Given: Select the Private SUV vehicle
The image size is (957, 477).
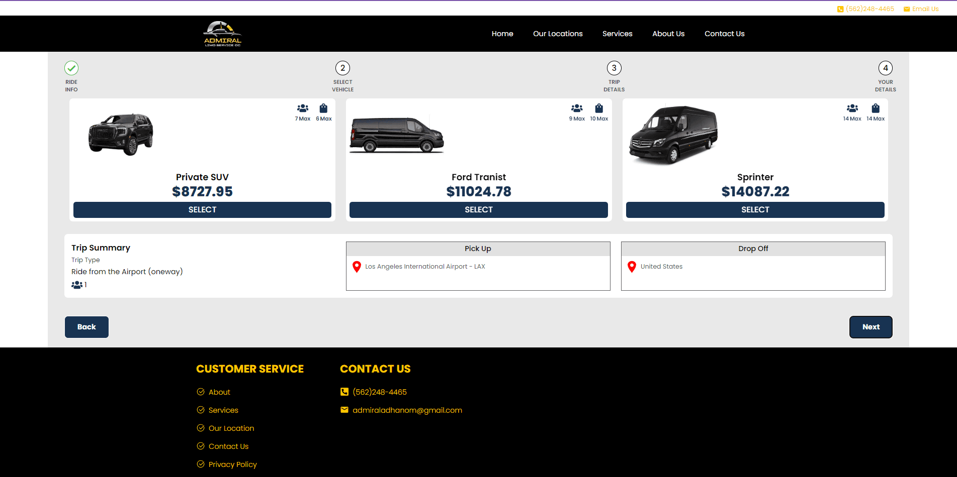Looking at the screenshot, I should (x=202, y=210).
